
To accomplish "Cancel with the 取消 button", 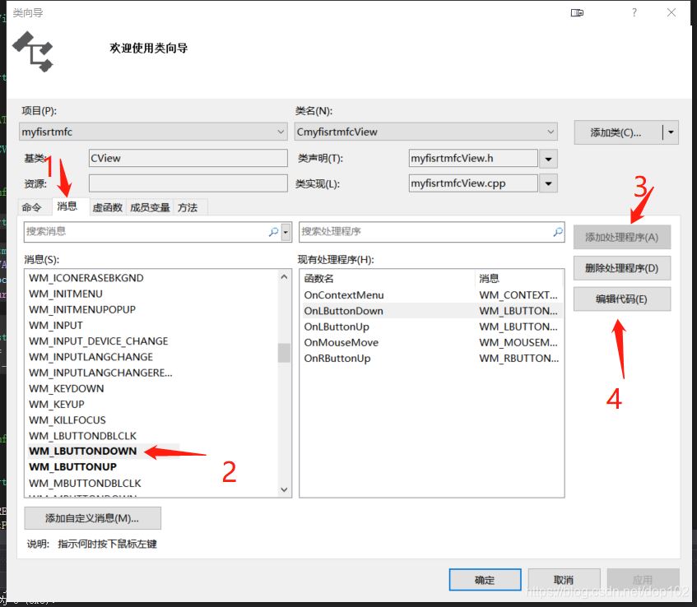I will pos(564,580).
